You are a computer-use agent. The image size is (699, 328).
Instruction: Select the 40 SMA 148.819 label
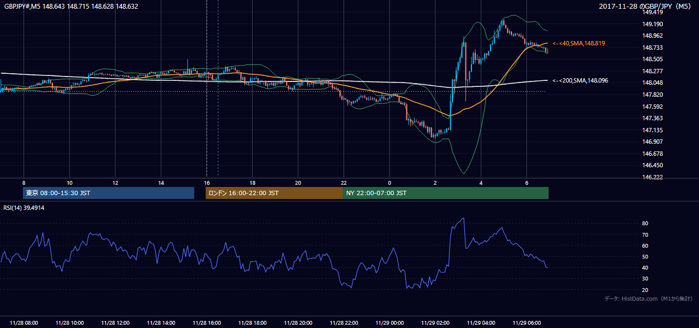pos(579,43)
